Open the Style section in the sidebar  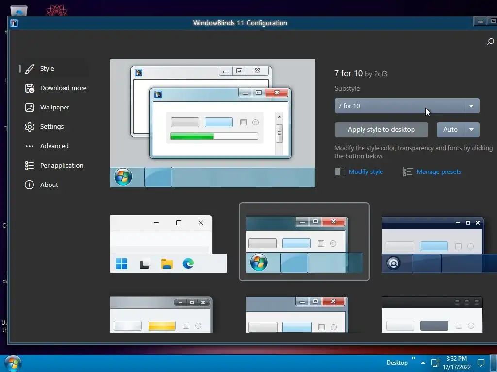point(47,69)
